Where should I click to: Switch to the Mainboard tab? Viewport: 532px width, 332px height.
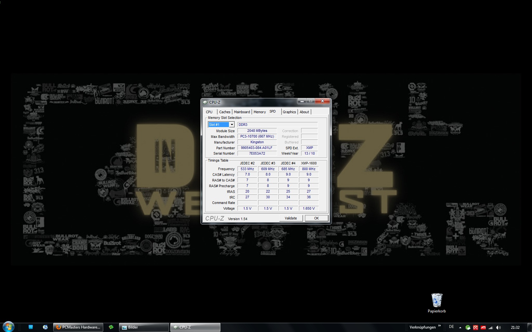tap(242, 112)
